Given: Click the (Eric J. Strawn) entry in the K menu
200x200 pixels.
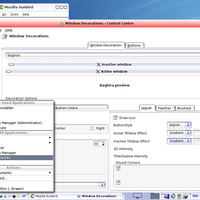Looking at the screenshot, I should [x=26, y=188].
